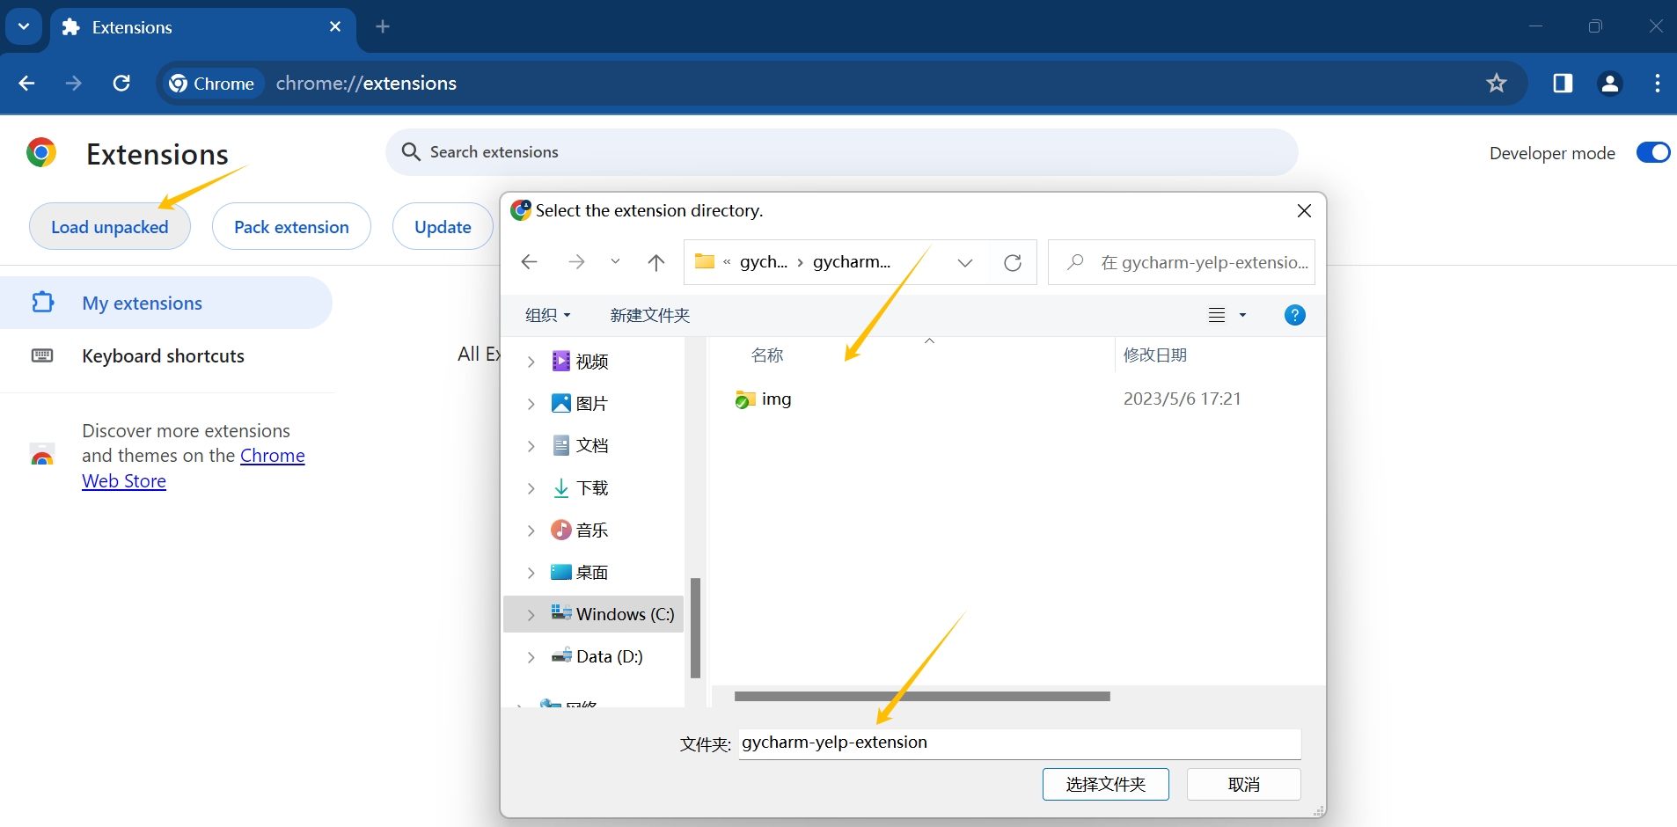Open a new tab with the plus button
Image resolution: width=1677 pixels, height=827 pixels.
pos(383,26)
